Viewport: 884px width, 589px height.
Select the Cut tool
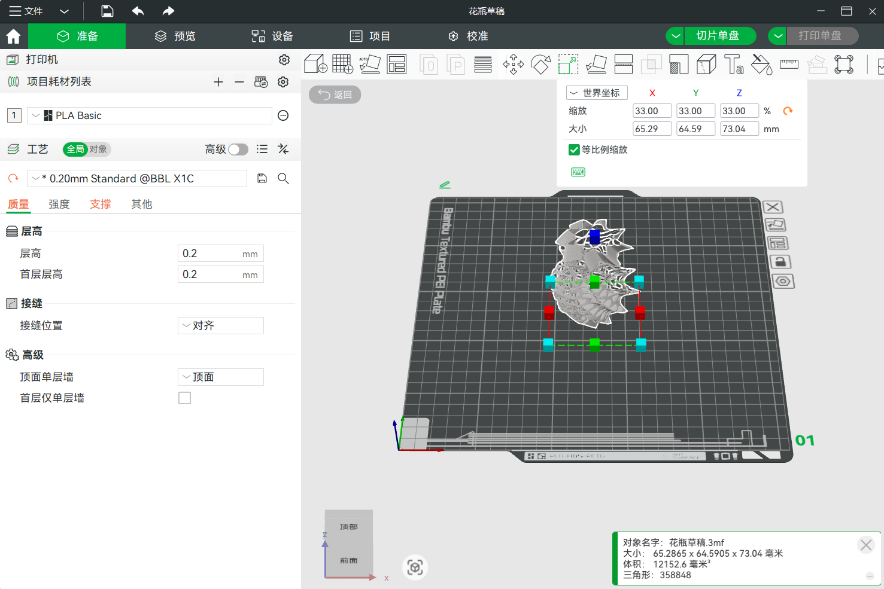[624, 64]
